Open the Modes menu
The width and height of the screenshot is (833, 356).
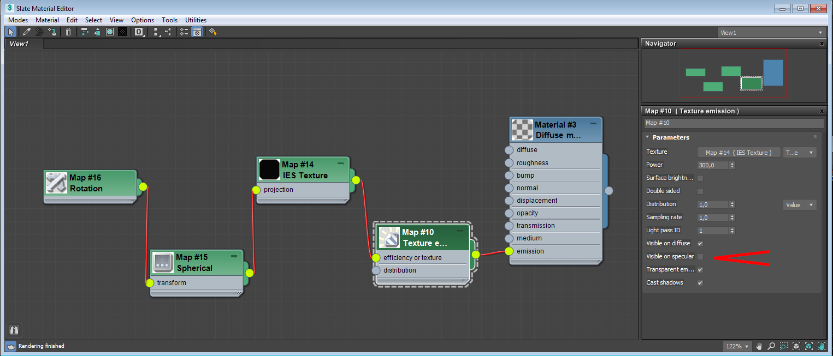click(18, 20)
